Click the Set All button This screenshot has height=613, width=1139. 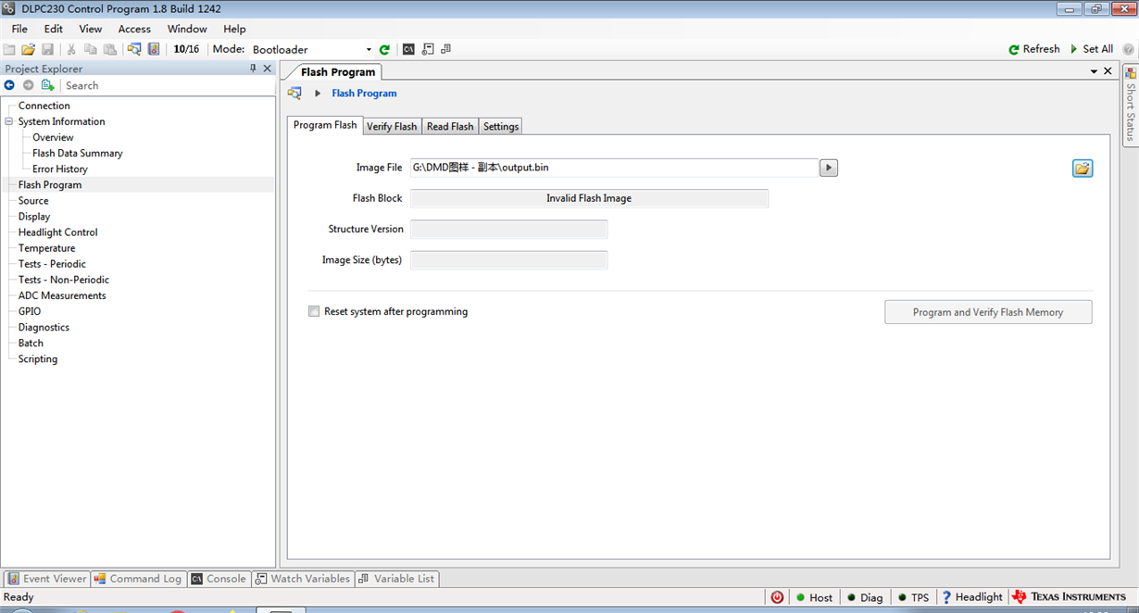coord(1092,49)
